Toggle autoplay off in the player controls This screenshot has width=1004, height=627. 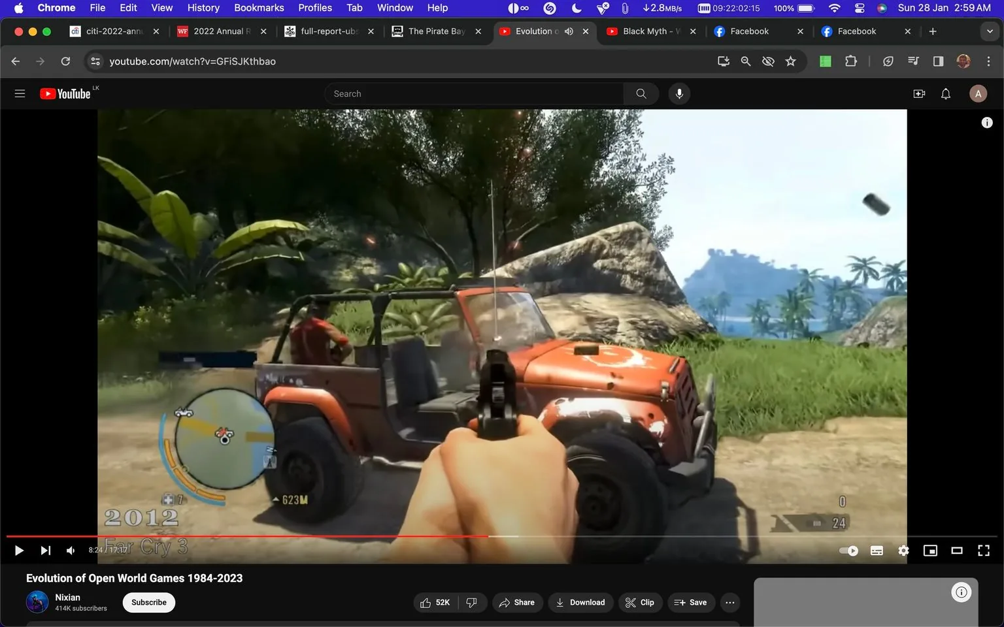coord(848,550)
